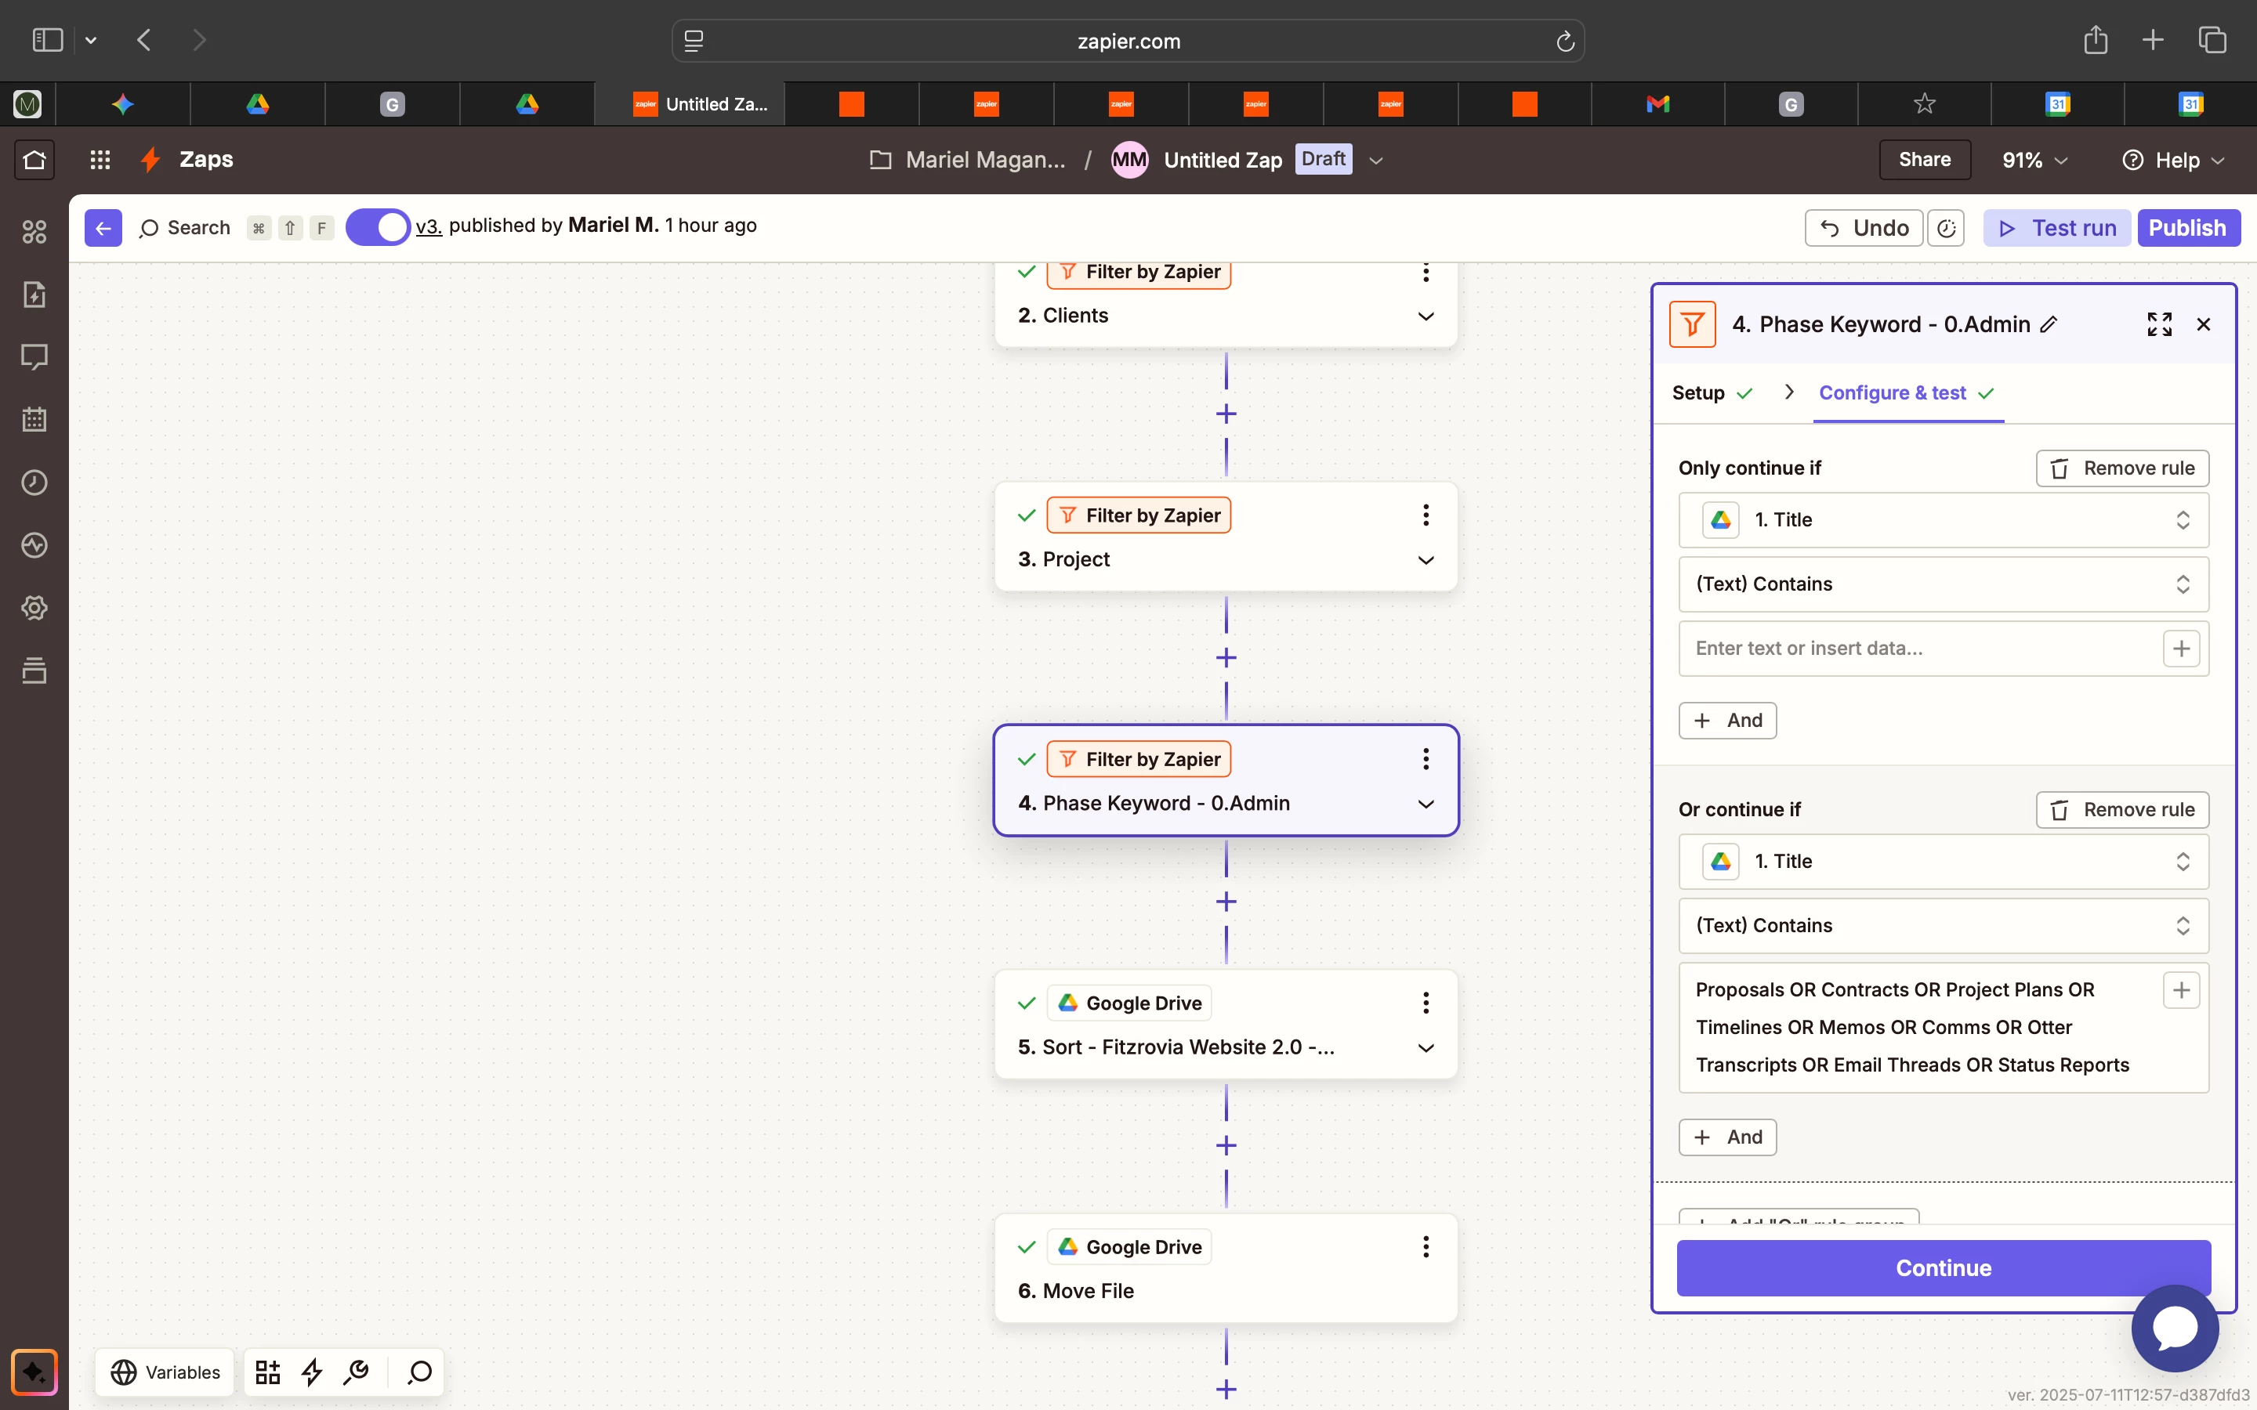Open the first (Text) Contains dropdown
Image resolution: width=2257 pixels, height=1410 pixels.
(x=1943, y=584)
